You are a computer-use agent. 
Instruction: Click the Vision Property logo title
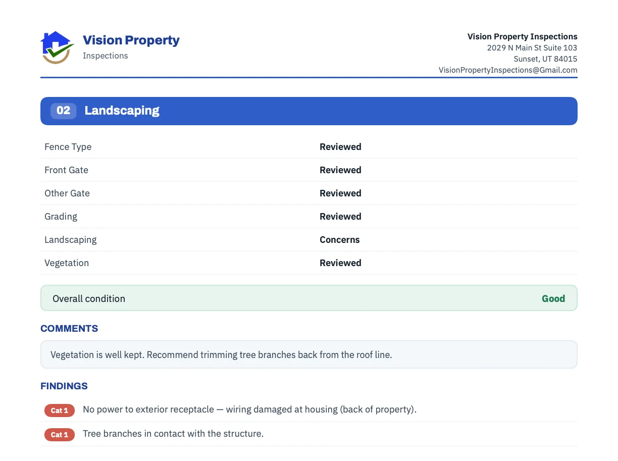pos(131,40)
